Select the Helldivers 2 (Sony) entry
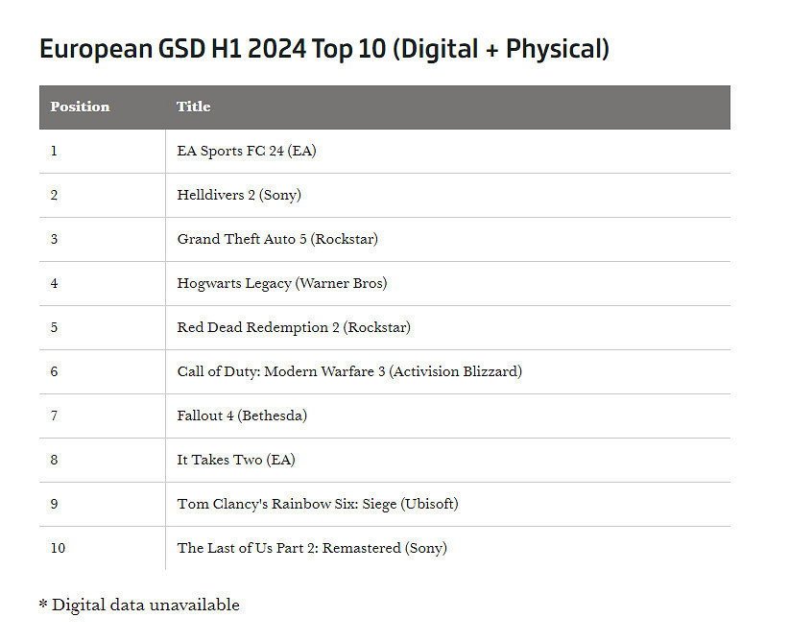The height and width of the screenshot is (641, 789). click(239, 196)
